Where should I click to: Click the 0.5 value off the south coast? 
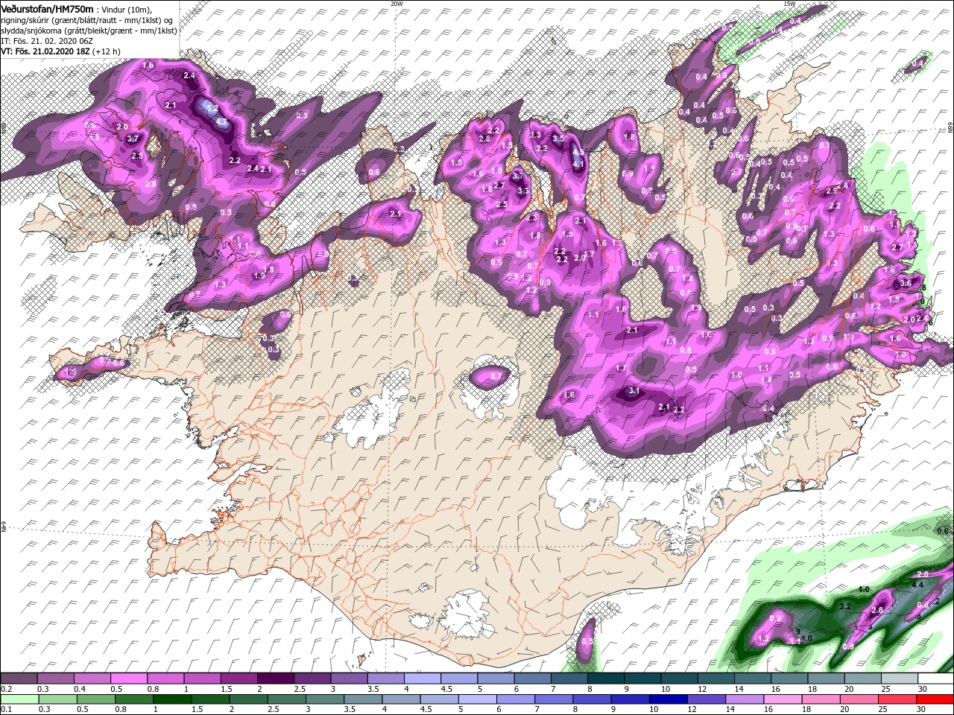point(587,641)
